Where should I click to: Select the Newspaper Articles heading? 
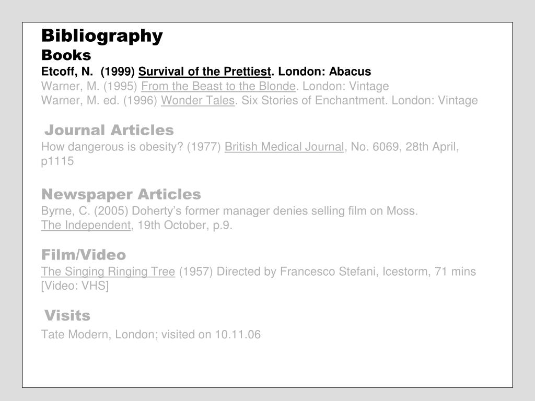[x=121, y=194]
